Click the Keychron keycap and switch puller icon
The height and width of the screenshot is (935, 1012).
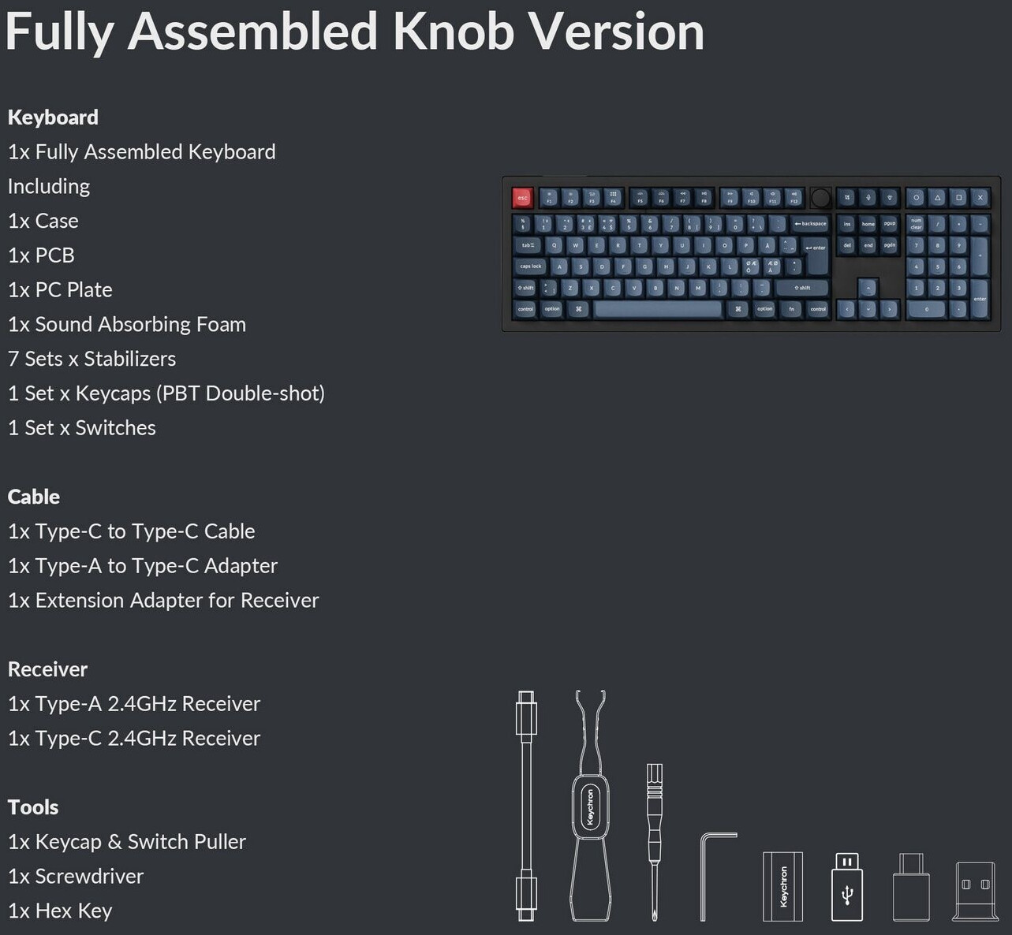[x=589, y=806]
